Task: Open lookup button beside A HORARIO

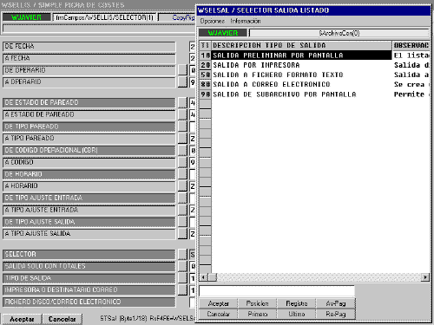Action: (x=182, y=186)
